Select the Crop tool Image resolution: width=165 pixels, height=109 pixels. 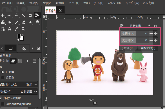[30, 15]
